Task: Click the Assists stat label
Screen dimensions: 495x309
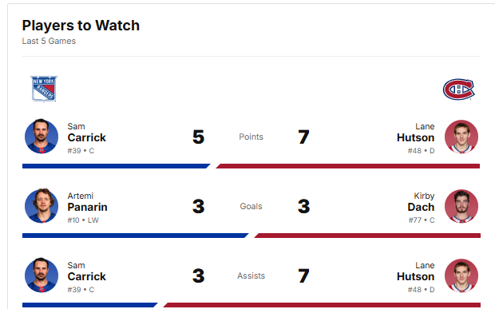Action: 251,275
